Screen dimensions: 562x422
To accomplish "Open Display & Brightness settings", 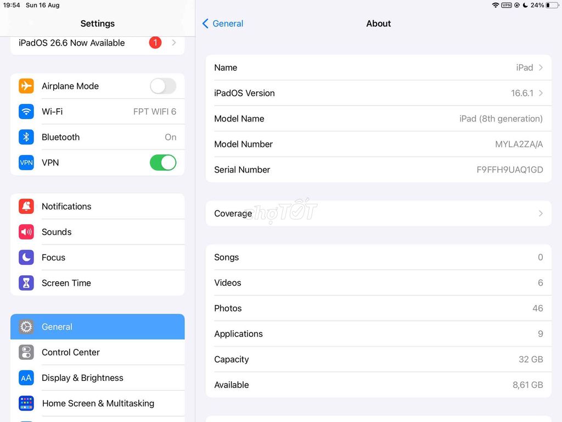I will [x=98, y=377].
